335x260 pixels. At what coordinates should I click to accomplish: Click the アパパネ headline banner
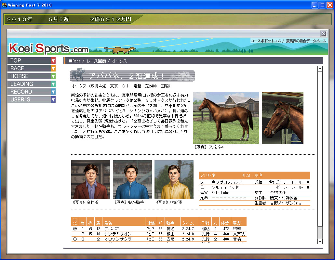[x=132, y=76]
